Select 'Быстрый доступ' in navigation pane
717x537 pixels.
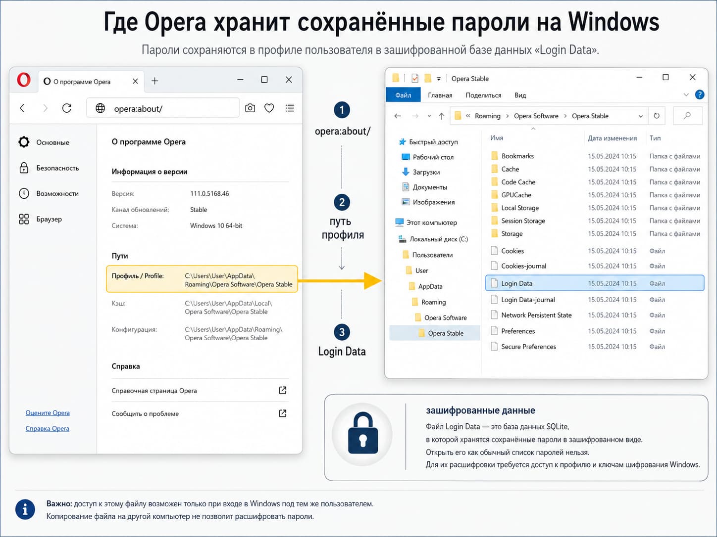[x=428, y=142]
